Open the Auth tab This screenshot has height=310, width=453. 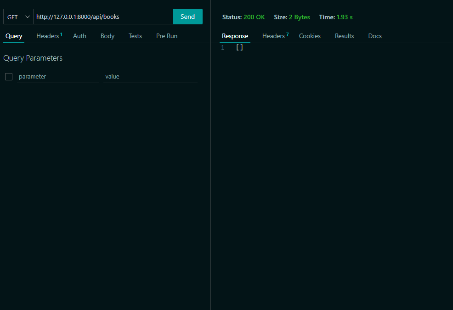(79, 36)
